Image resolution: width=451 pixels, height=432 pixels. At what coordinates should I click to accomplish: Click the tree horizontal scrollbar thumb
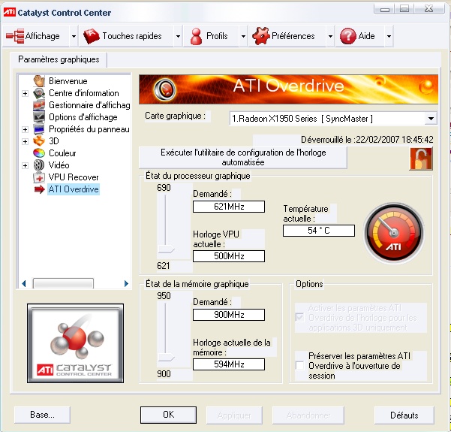(x=63, y=284)
